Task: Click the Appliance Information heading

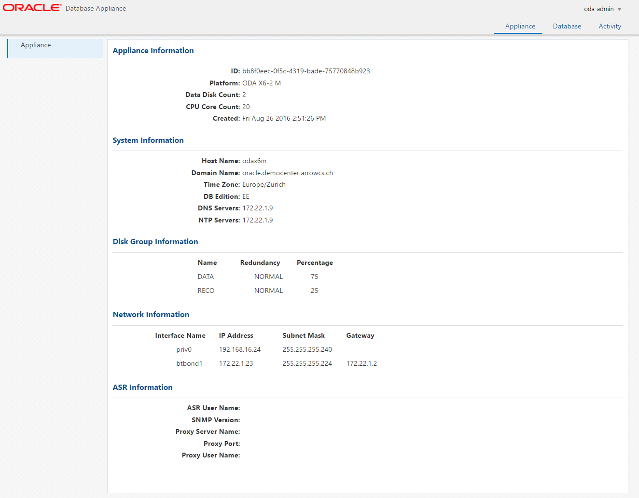Action: pos(153,51)
